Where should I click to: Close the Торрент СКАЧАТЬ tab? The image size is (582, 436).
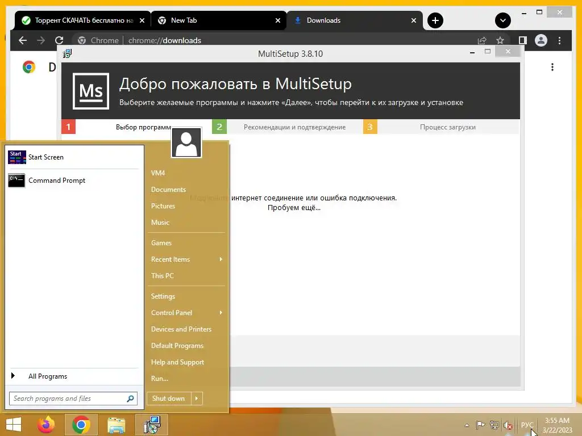click(x=142, y=21)
